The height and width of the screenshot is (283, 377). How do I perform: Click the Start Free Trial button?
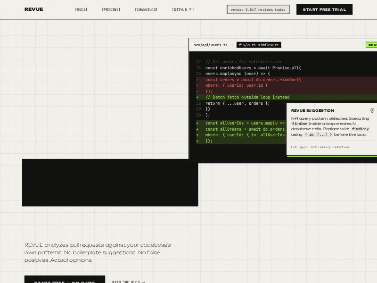point(324,9)
